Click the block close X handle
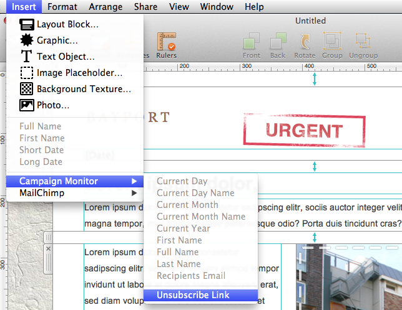 [x=48, y=248]
